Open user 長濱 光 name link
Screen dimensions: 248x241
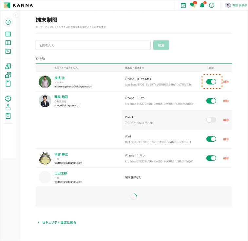click(60, 78)
